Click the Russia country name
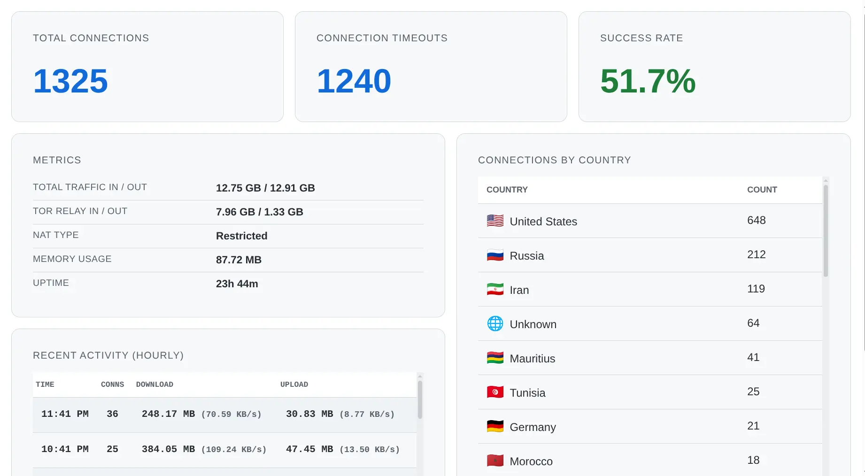This screenshot has height=476, width=865. click(526, 256)
